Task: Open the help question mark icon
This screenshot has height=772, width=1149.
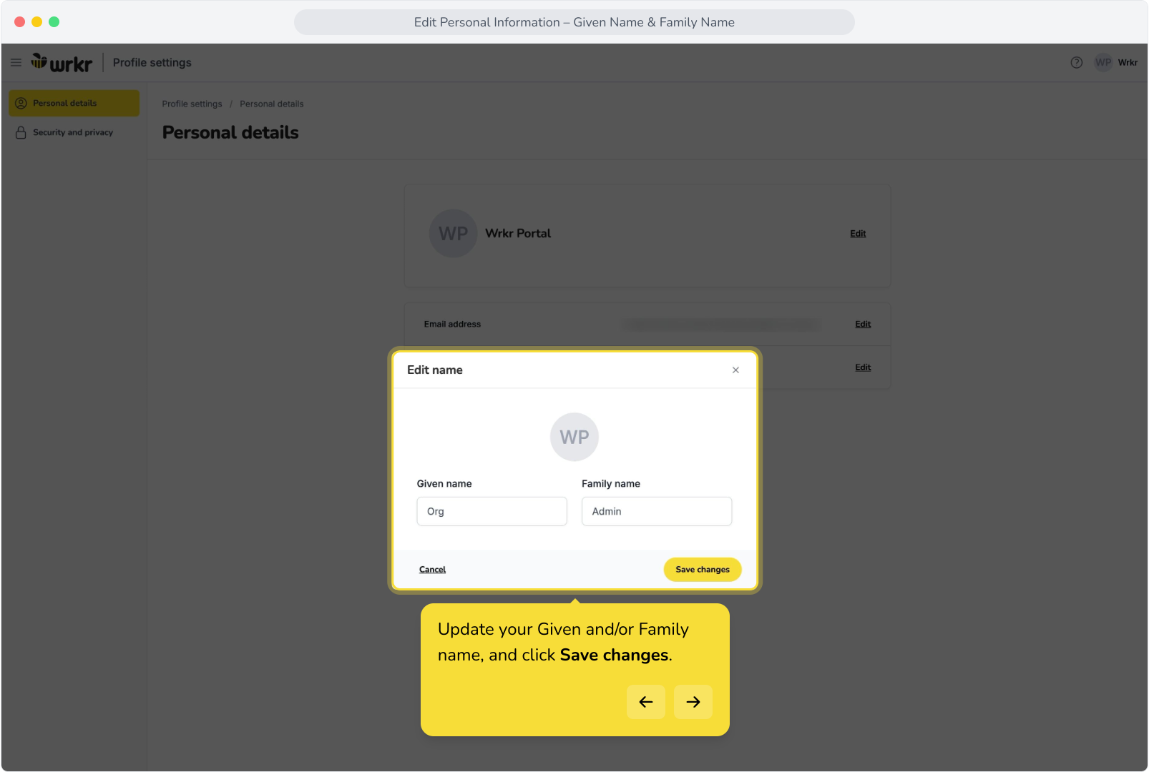Action: [x=1076, y=63]
